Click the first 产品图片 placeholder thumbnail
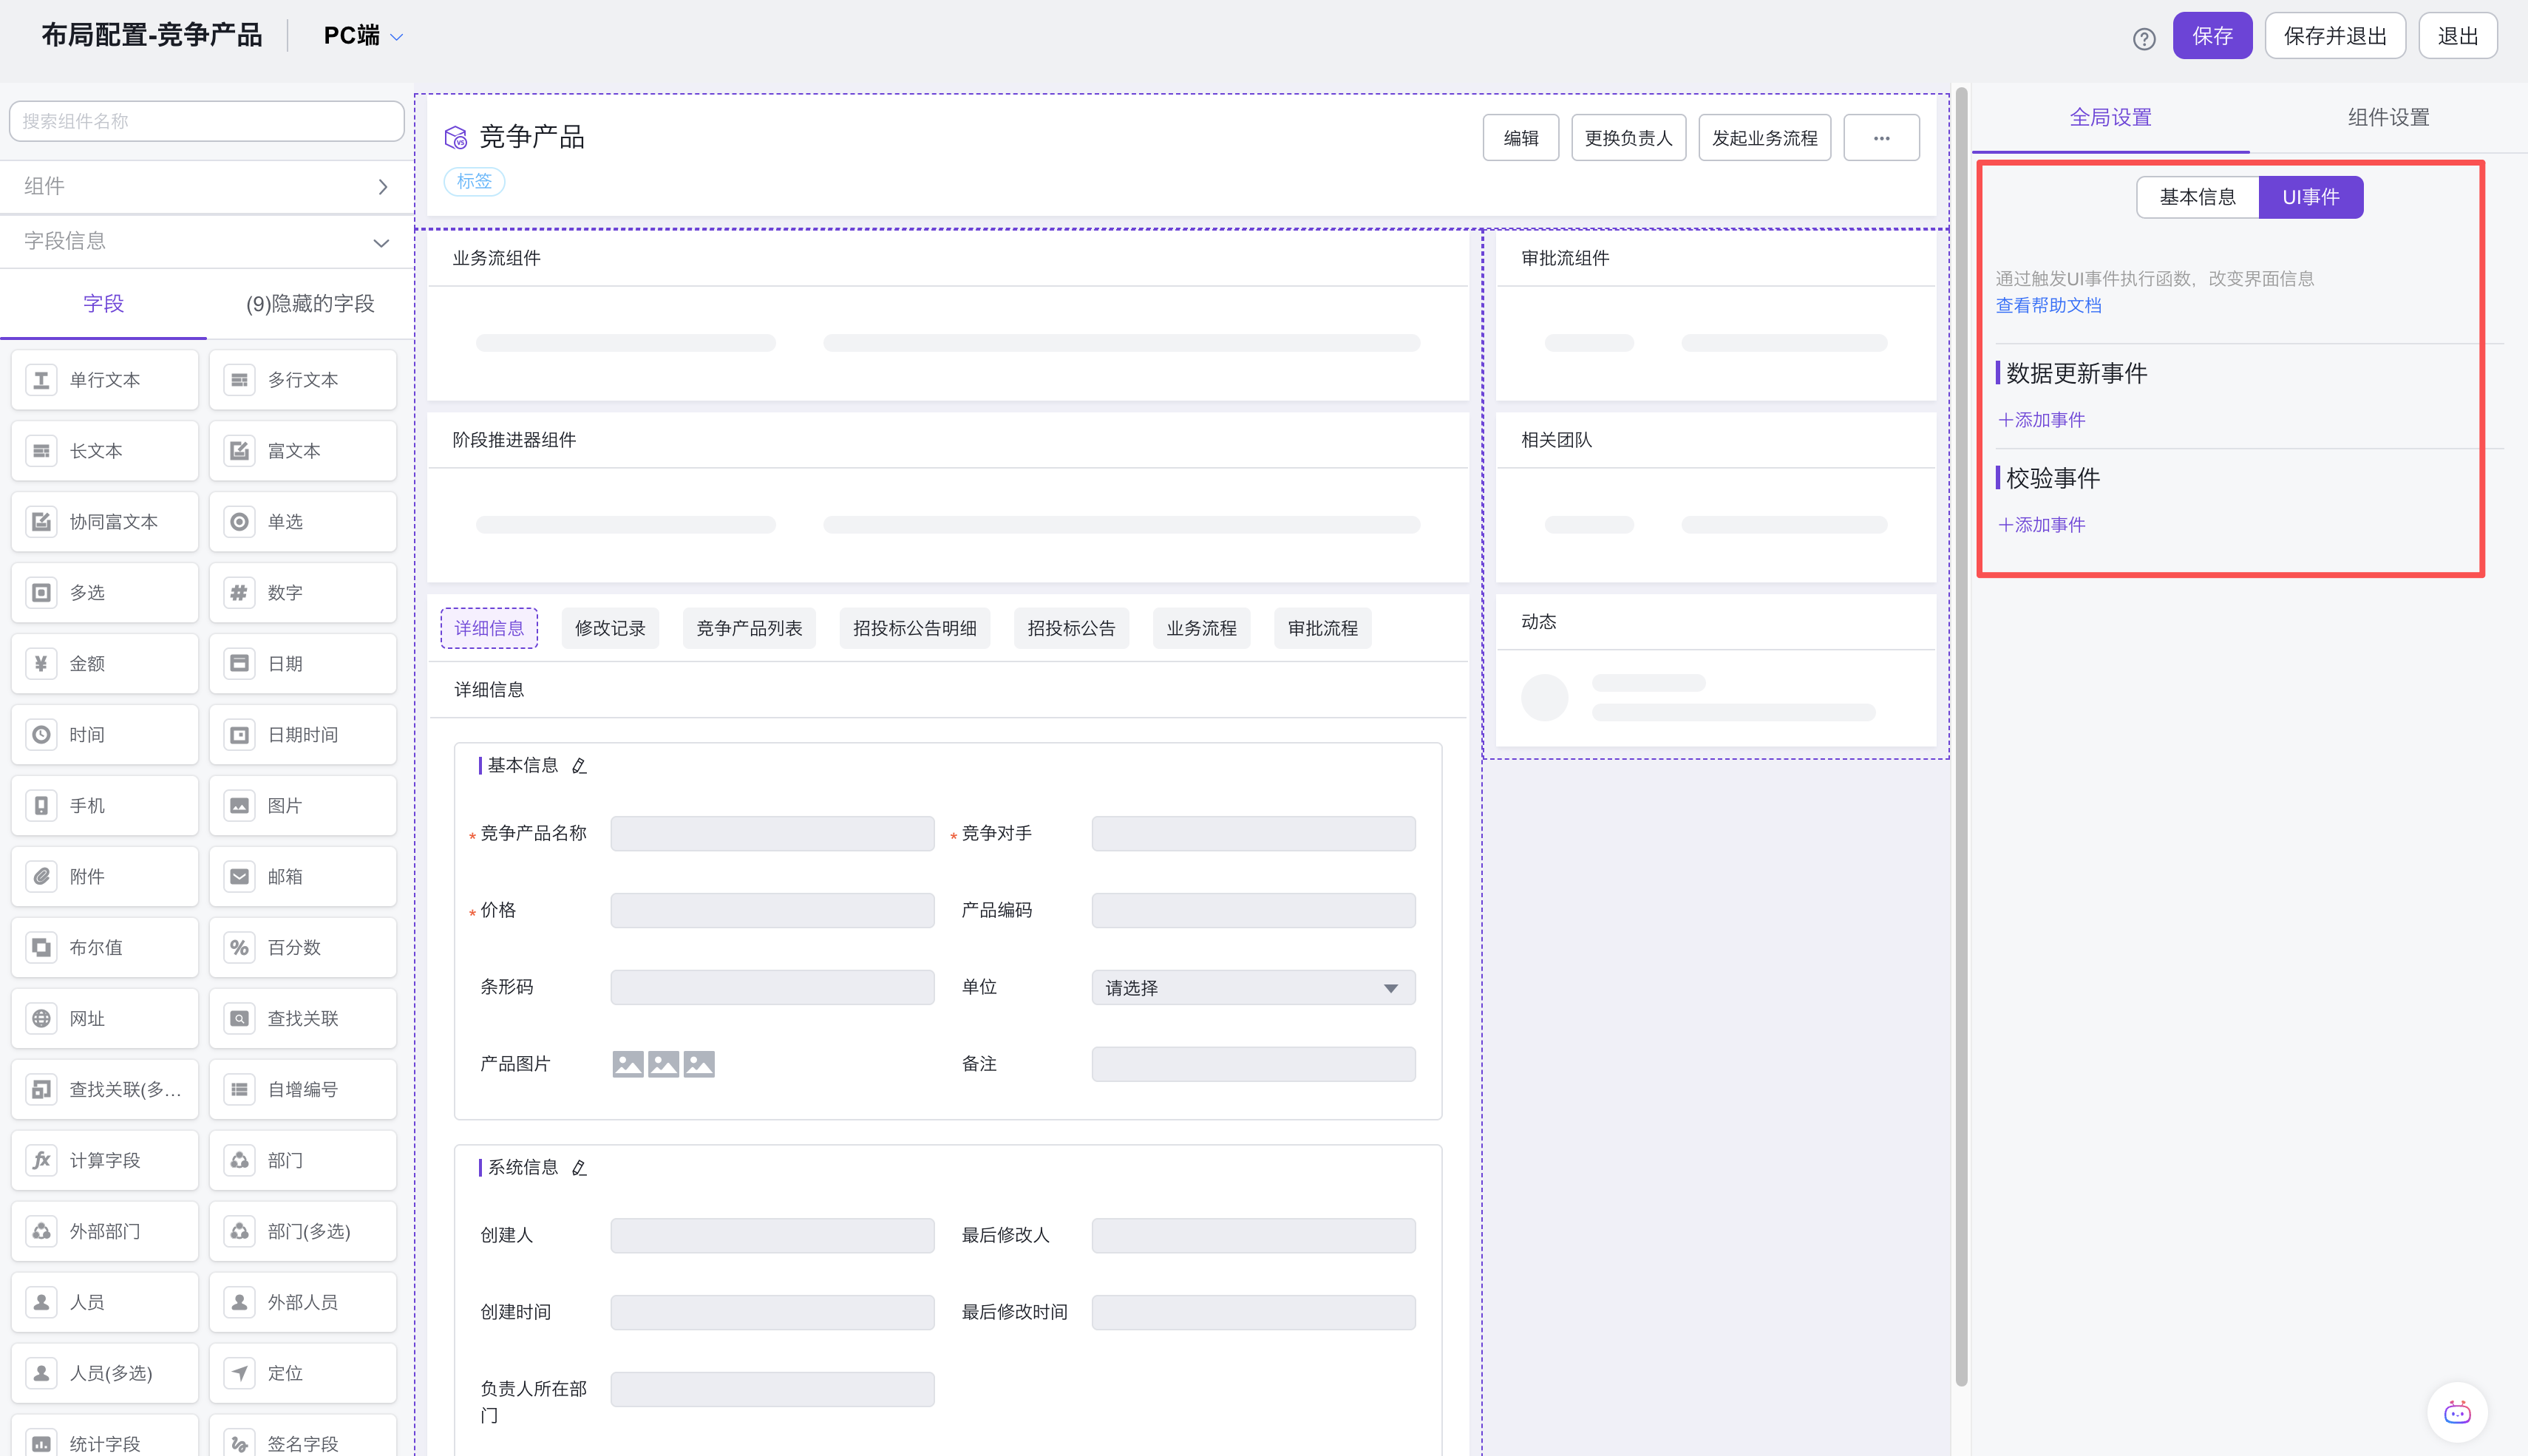Image resolution: width=2528 pixels, height=1456 pixels. point(628,1064)
